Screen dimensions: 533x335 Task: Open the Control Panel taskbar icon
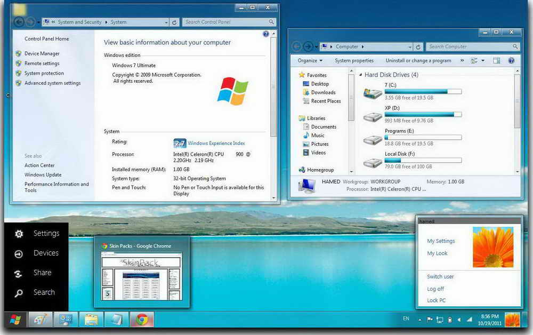[66, 320]
